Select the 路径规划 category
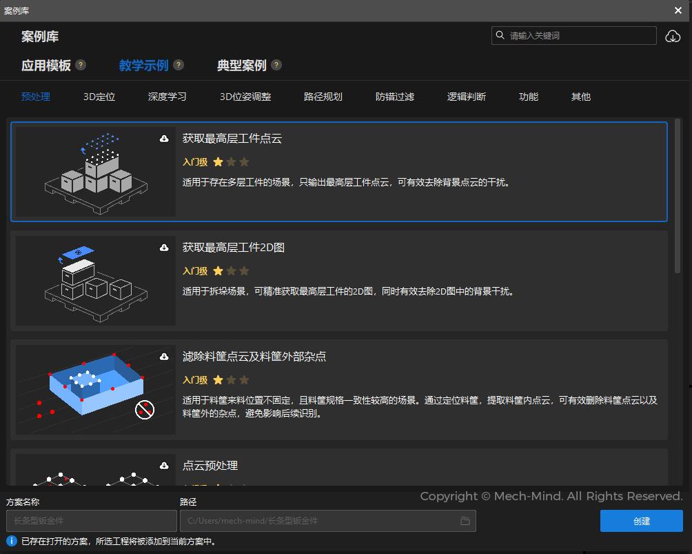692x554 pixels. tap(323, 97)
